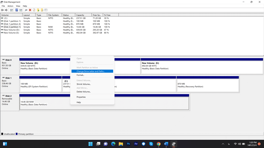
Task: Open Skype from the taskbar
Action: click(x=151, y=144)
